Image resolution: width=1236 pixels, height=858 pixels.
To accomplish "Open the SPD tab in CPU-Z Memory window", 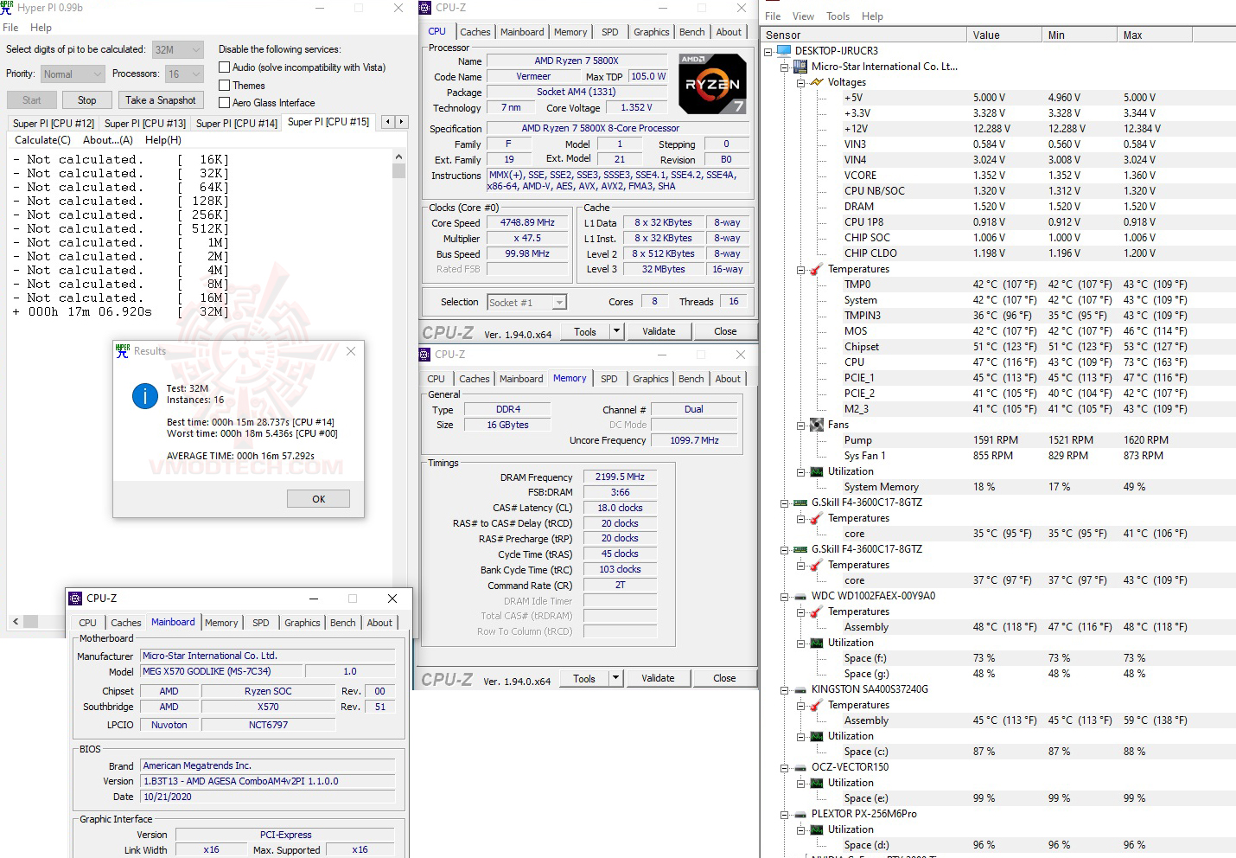I will point(609,379).
